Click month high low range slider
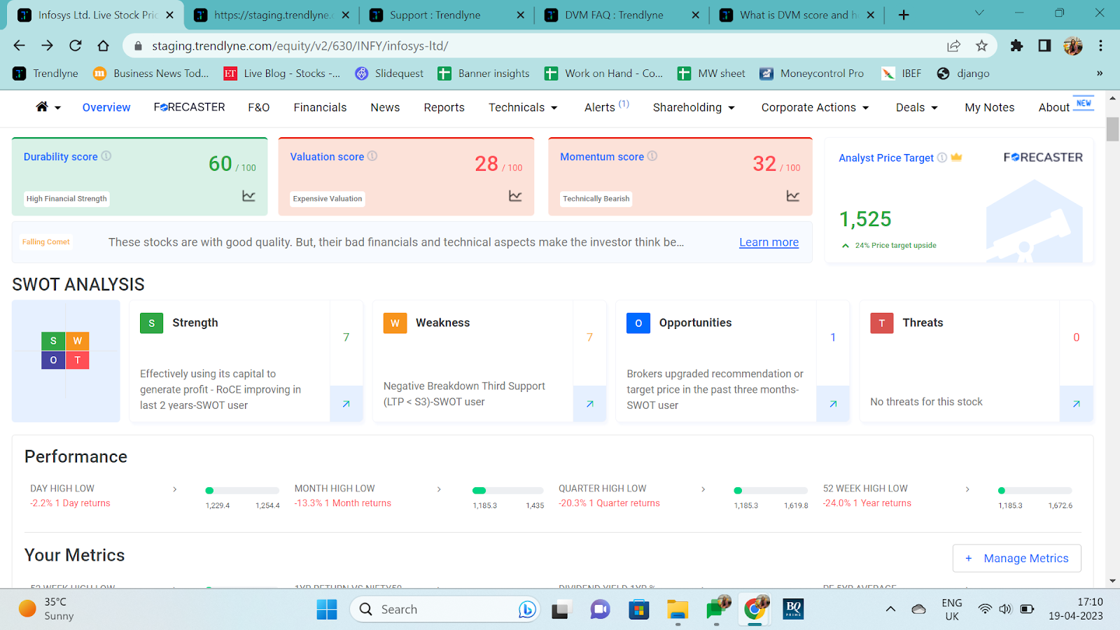The width and height of the screenshot is (1120, 630). coord(507,491)
